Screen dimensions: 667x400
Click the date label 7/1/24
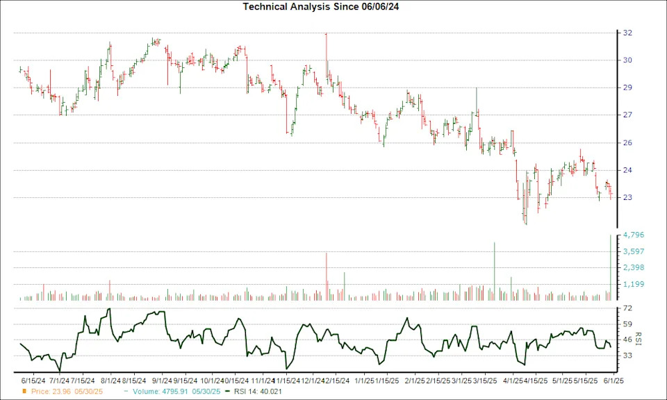coord(60,381)
